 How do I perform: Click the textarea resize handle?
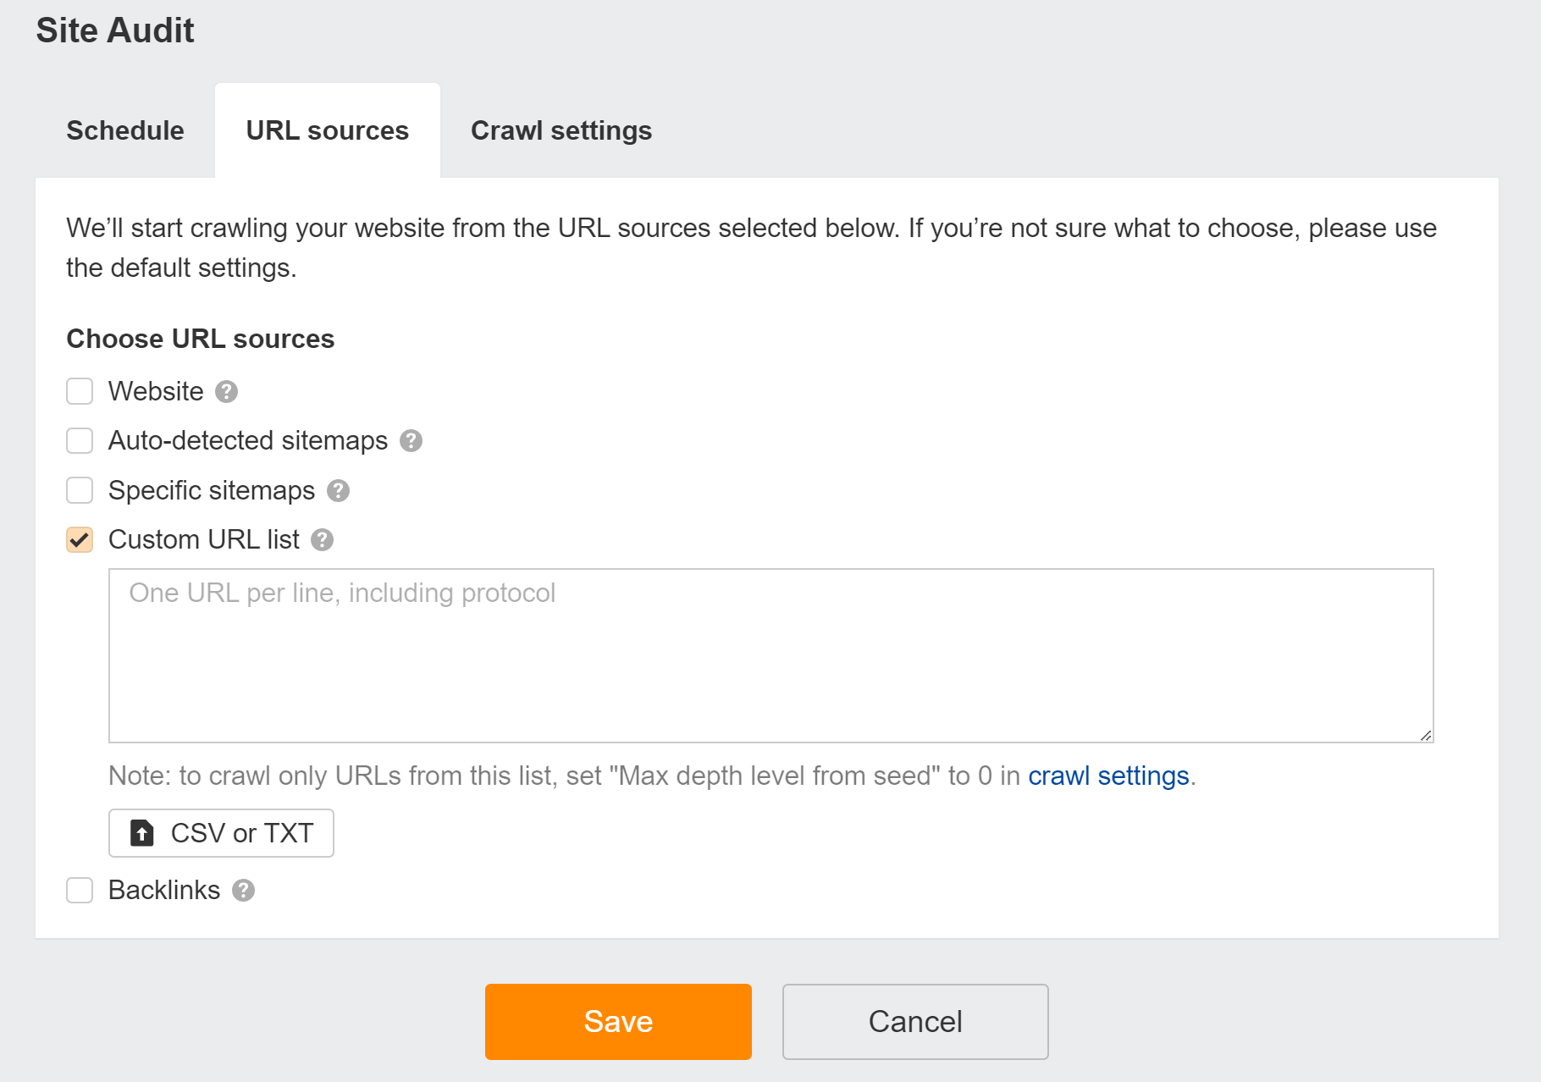(1425, 734)
